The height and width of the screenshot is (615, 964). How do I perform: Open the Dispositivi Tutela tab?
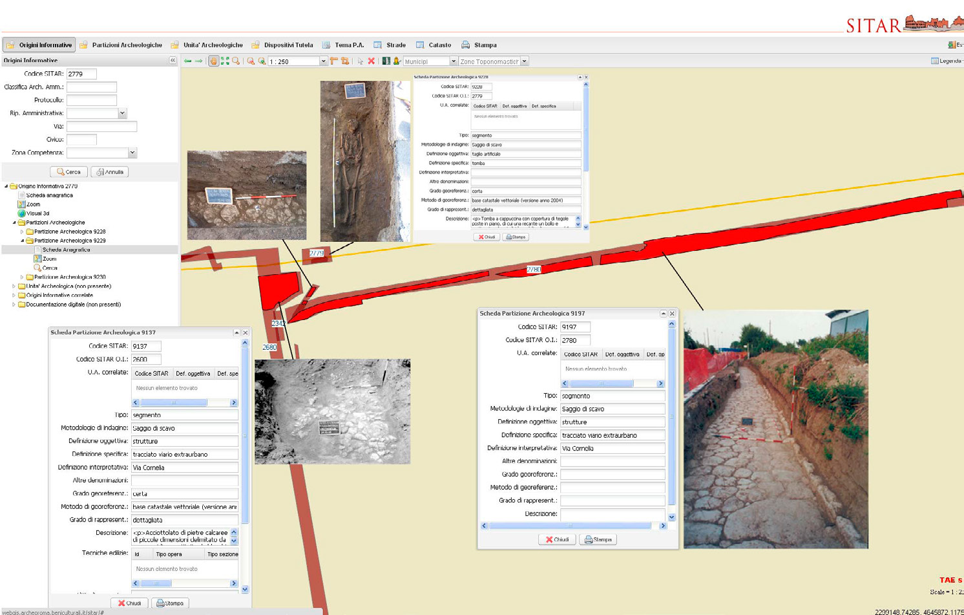(282, 45)
